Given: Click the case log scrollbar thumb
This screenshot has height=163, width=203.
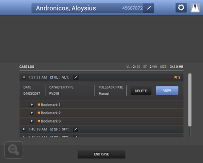Looking at the screenshot, I should tap(190, 100).
